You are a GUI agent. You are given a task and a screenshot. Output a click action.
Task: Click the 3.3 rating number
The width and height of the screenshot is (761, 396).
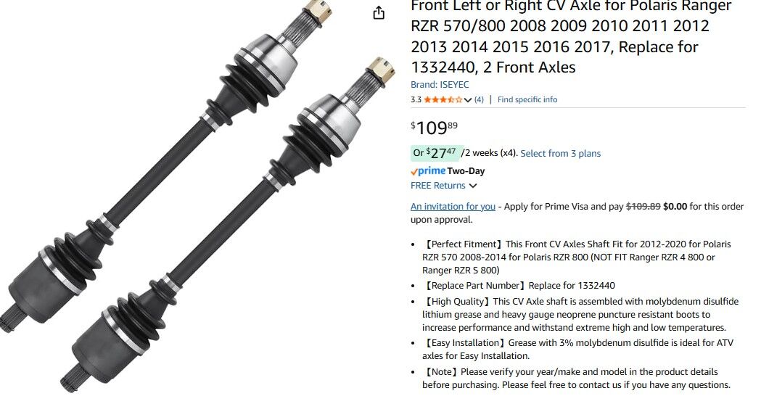[416, 100]
